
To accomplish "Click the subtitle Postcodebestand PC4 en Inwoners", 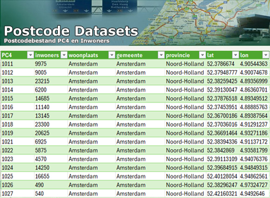I will (57, 40).
